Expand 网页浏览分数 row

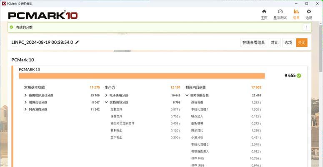click(x=25, y=109)
